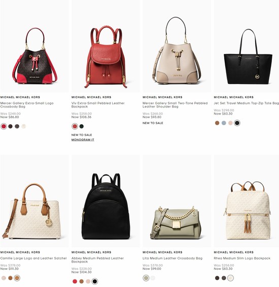Pick the sage green Lita crossbody swatch
The width and height of the screenshot is (279, 287).
[146, 278]
